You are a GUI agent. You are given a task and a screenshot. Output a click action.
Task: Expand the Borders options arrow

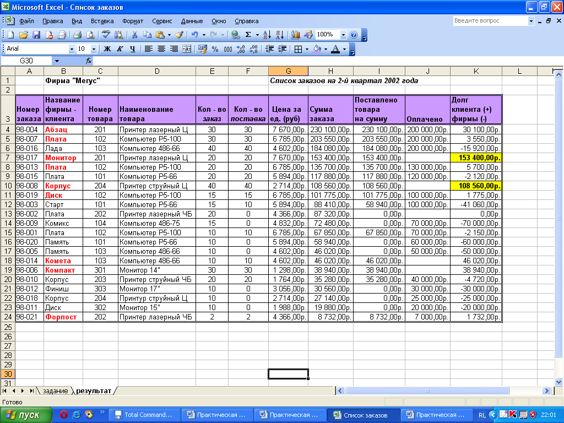pyautogui.click(x=307, y=49)
